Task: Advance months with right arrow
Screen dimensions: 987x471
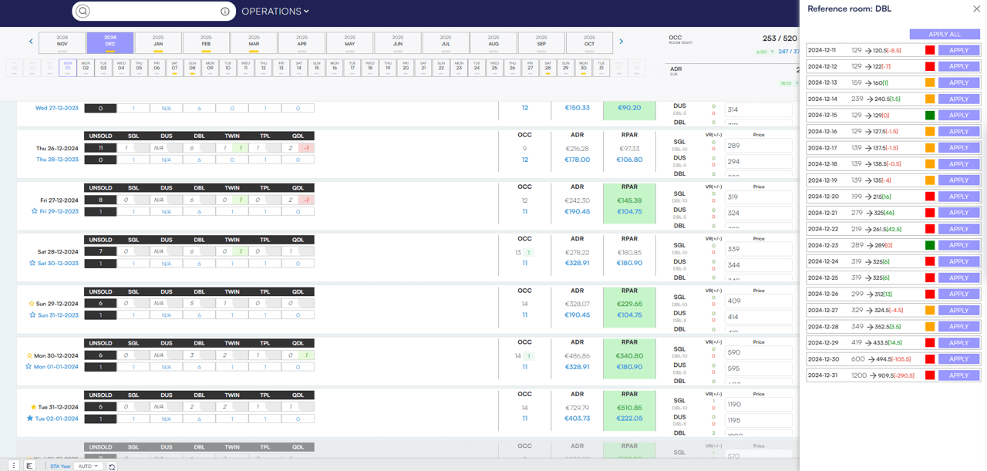Action: click(x=621, y=42)
